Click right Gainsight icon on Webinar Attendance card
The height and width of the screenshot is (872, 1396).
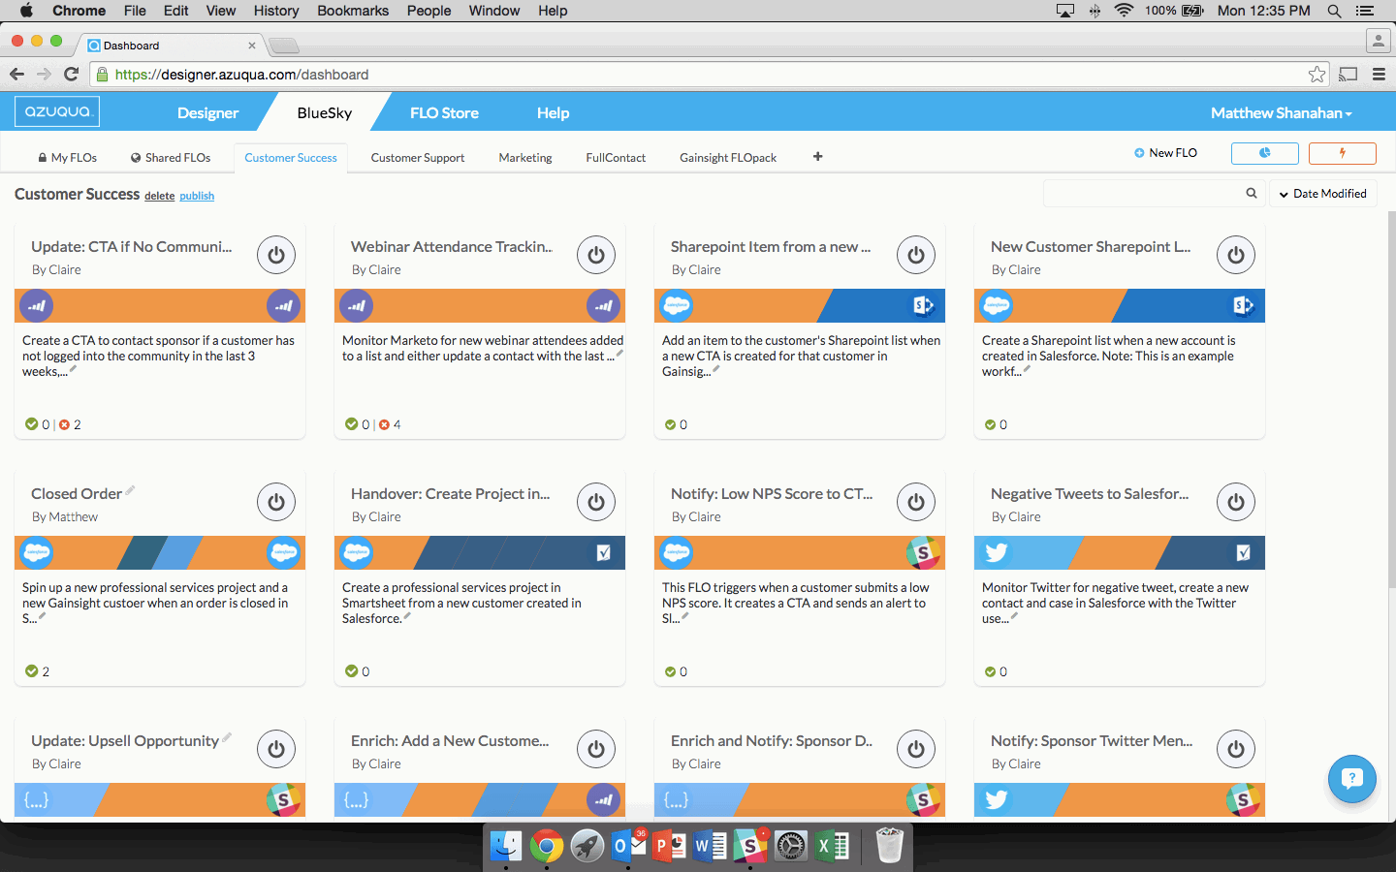coord(603,305)
